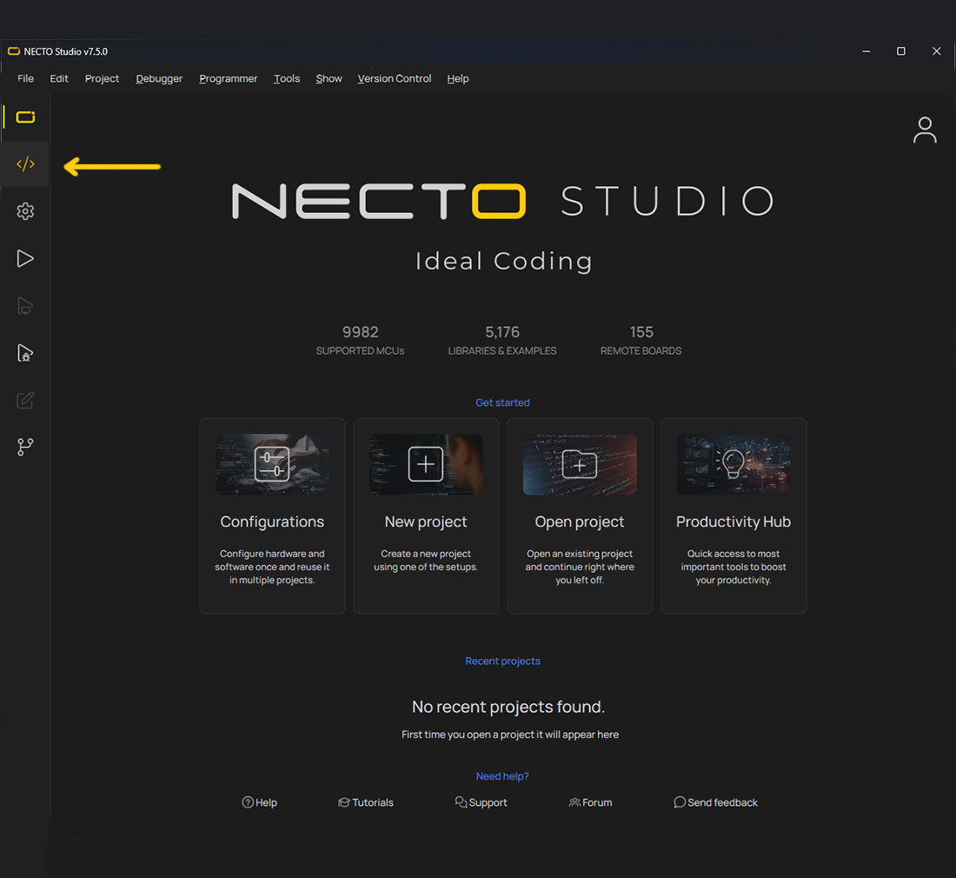Maximize the NECTO Studio window
The image size is (956, 878).
click(900, 51)
